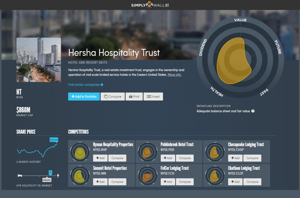300x198 pixels.
Task: Open Pebblebrook Hotel Trust snowflake icon
Action: (148, 152)
